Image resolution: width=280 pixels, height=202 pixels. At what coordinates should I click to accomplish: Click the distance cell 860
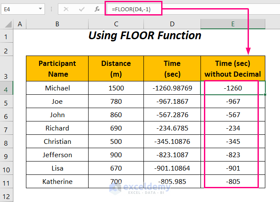(116, 115)
